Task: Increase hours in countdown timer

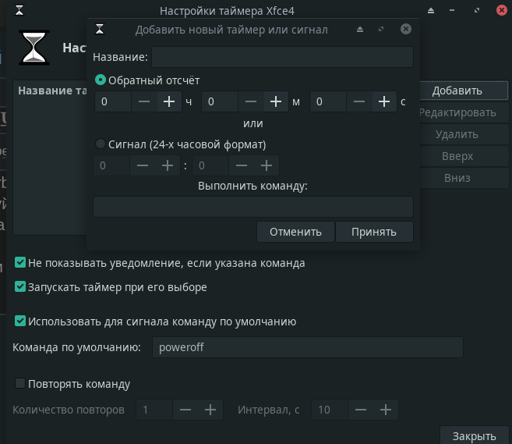Action: click(x=169, y=101)
